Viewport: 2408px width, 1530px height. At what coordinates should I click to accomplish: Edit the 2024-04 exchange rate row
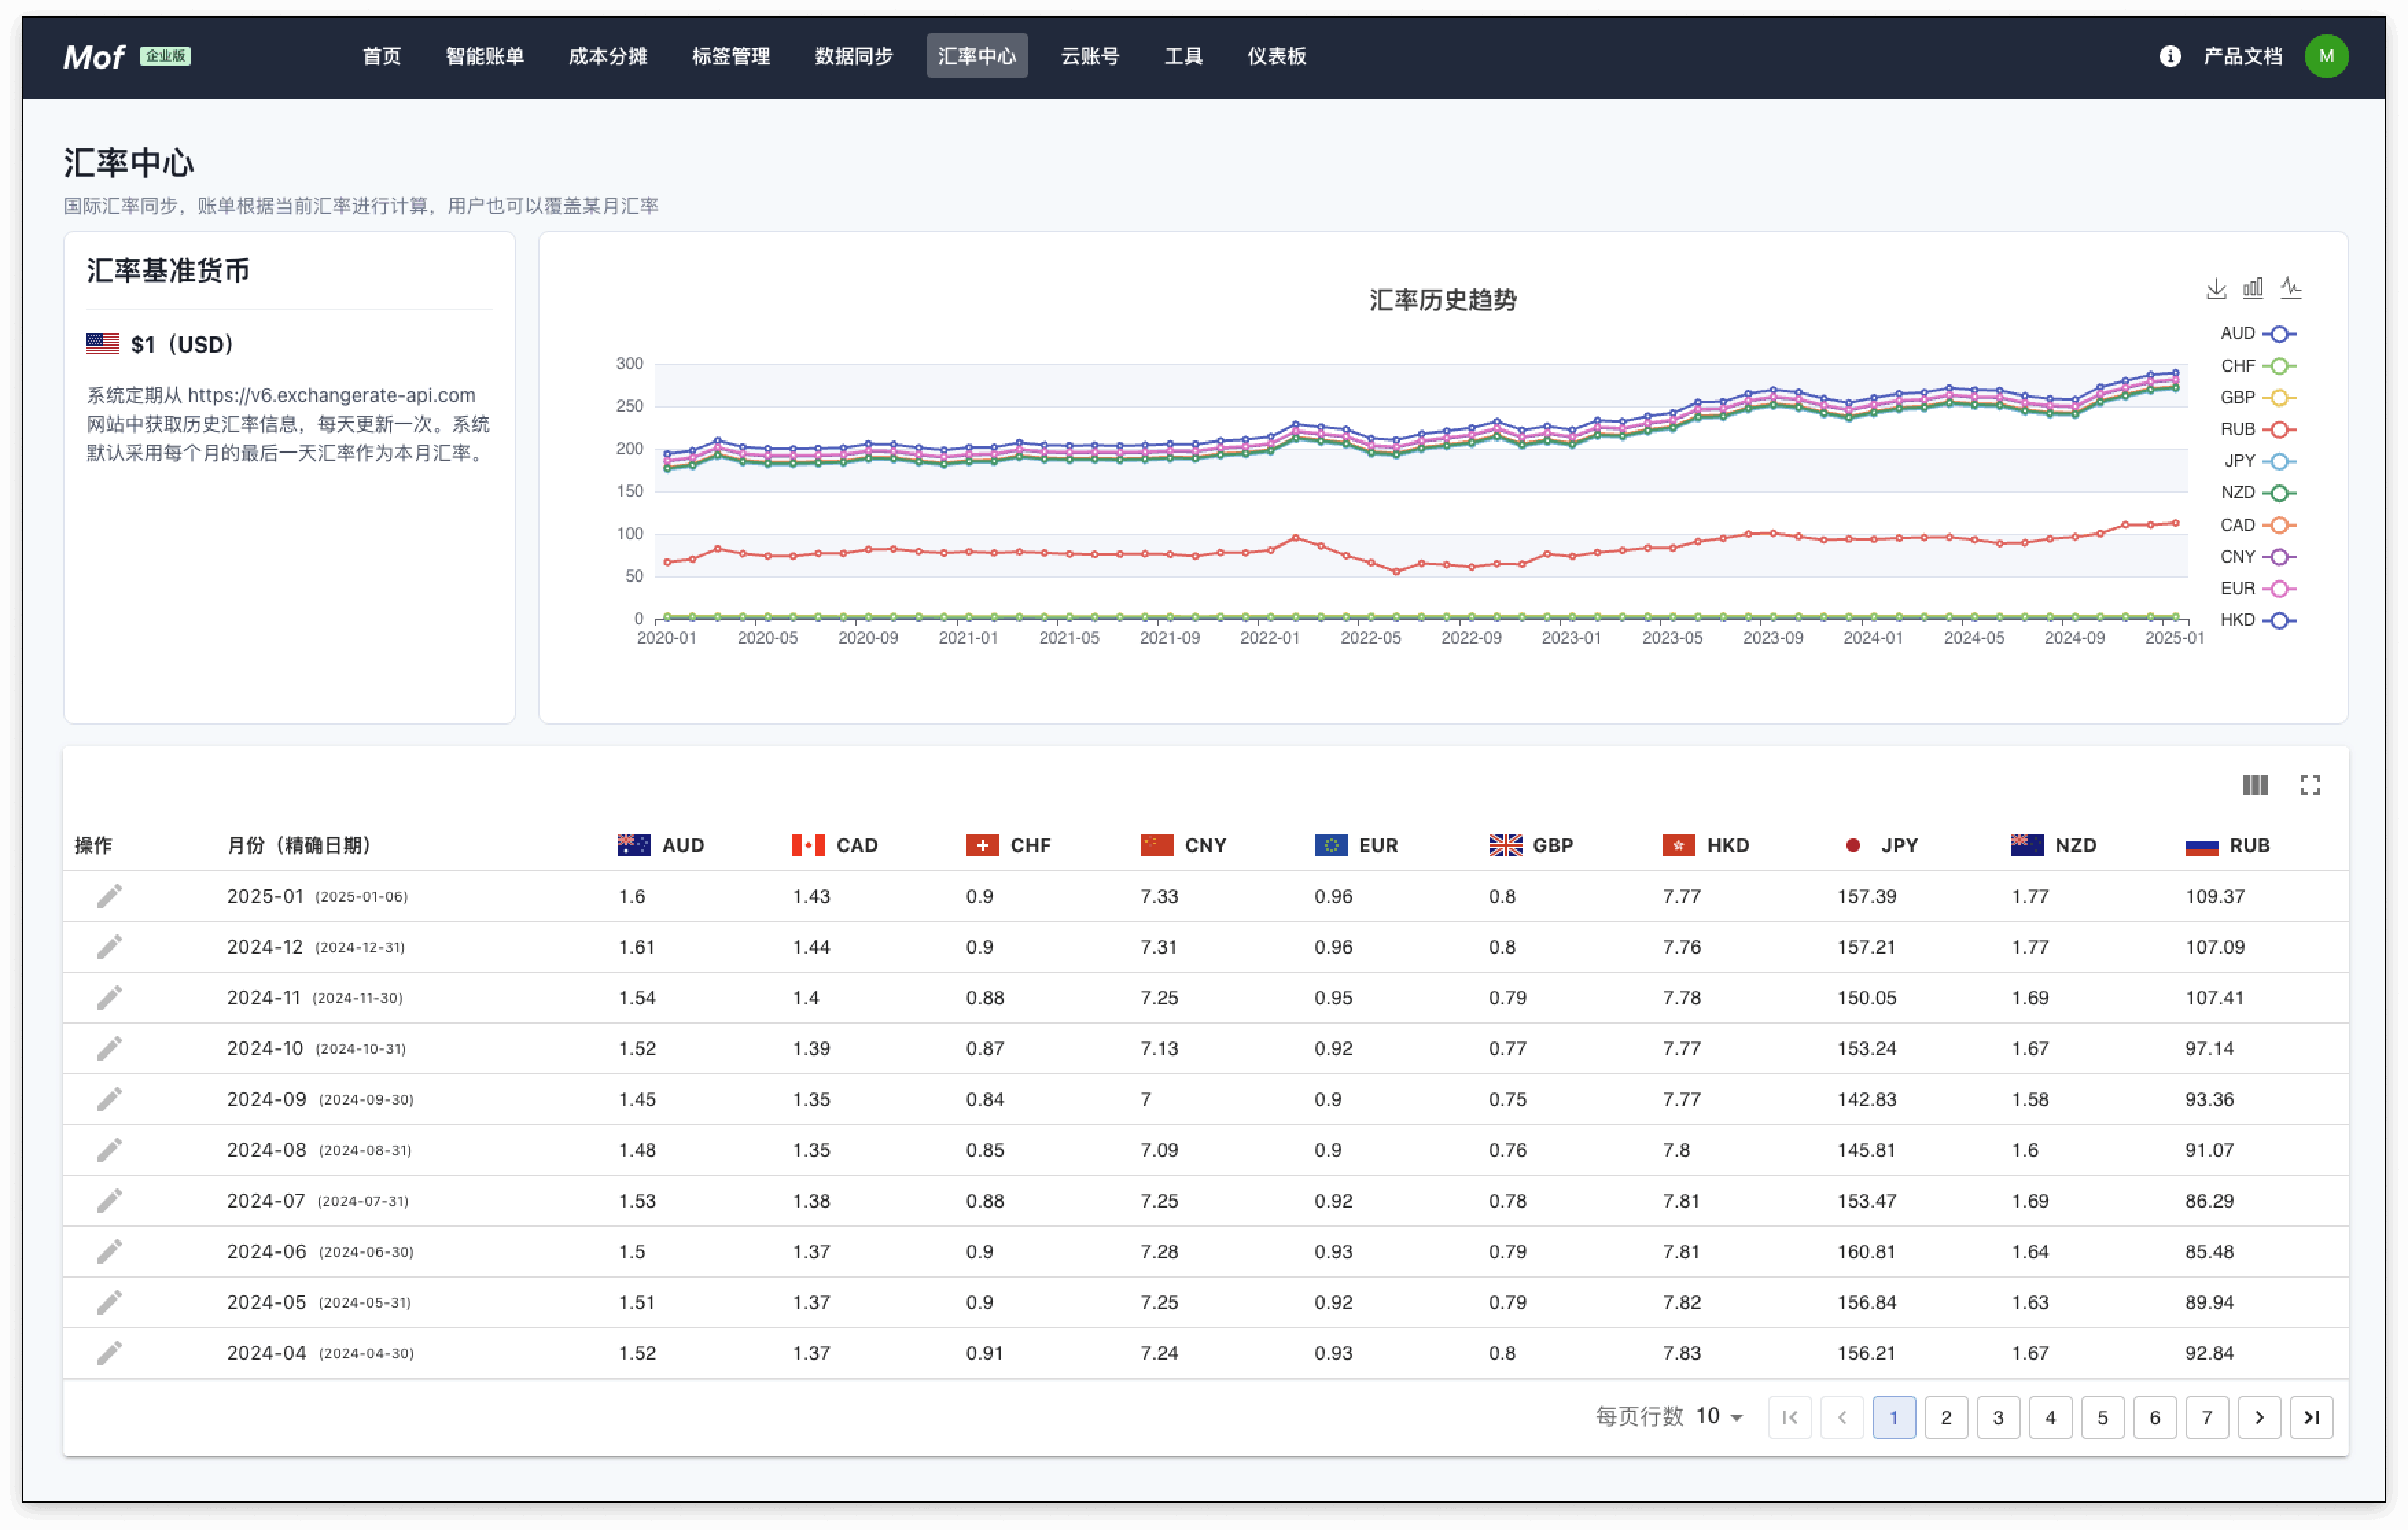pos(109,1353)
